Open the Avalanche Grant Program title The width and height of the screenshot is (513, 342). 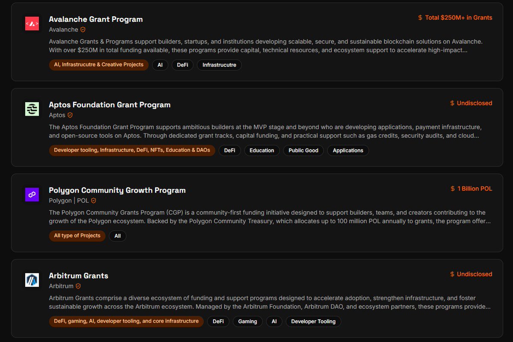pyautogui.click(x=96, y=19)
